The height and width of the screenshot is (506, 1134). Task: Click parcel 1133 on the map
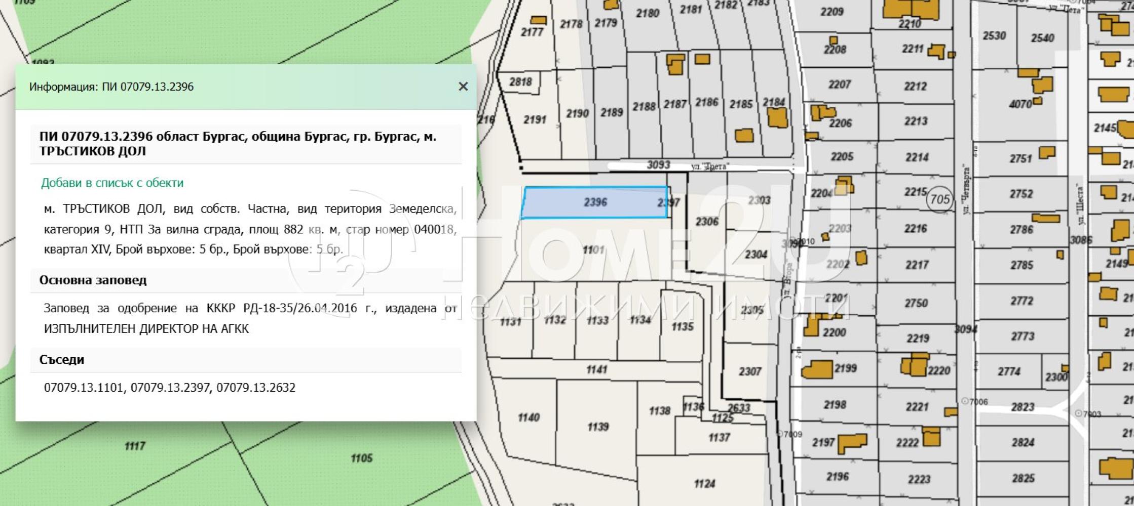click(597, 321)
